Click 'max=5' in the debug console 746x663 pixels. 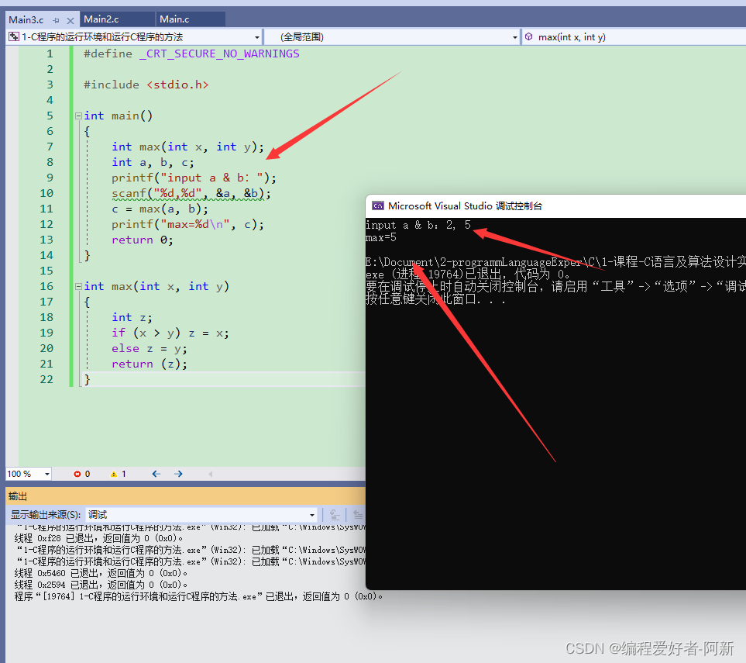pyautogui.click(x=381, y=237)
